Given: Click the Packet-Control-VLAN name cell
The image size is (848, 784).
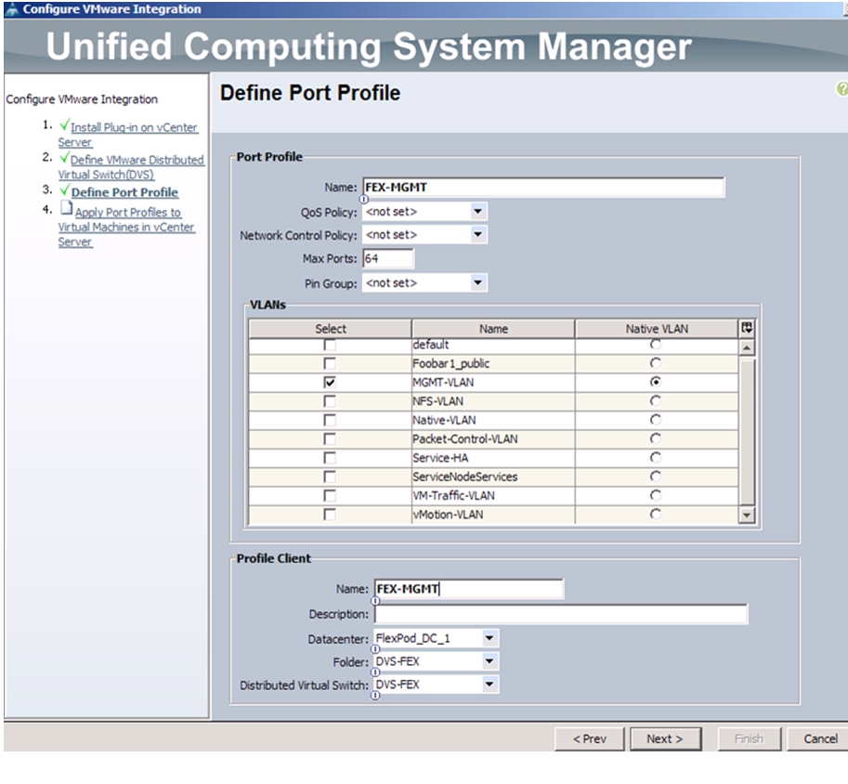Looking at the screenshot, I should 492,438.
